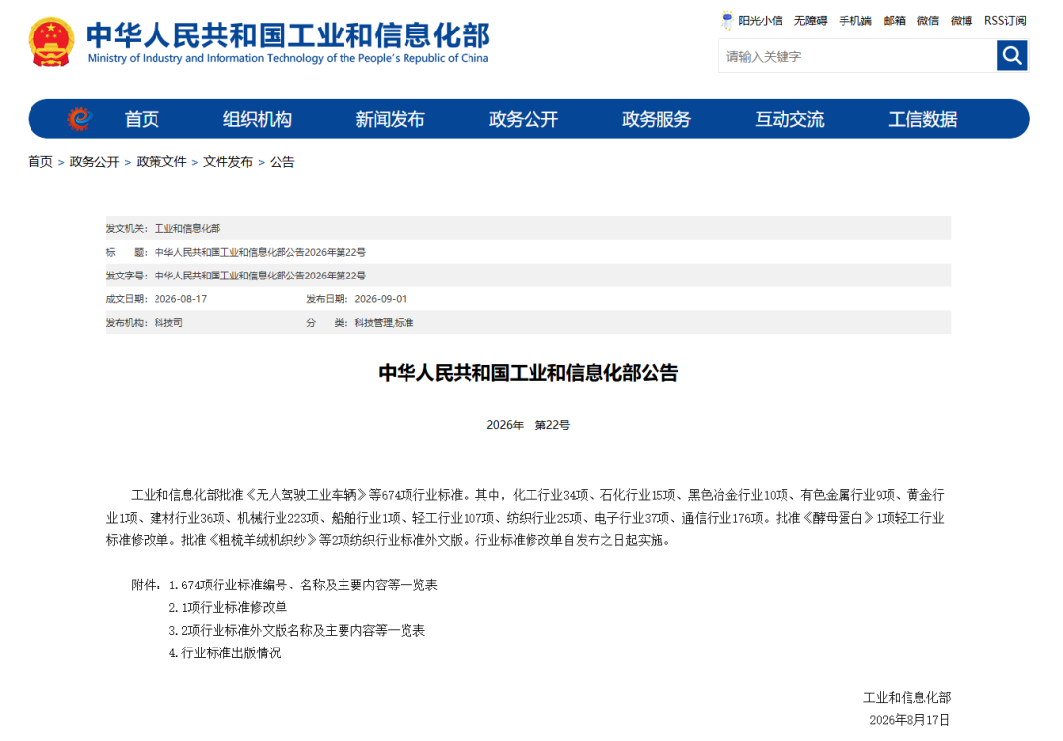Click the closing date 2026年8月17日
The height and width of the screenshot is (741, 1063).
(909, 720)
